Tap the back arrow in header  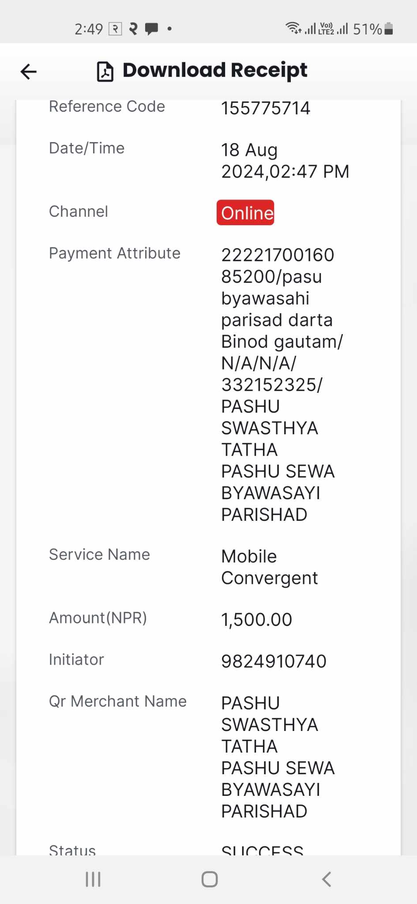tap(29, 72)
